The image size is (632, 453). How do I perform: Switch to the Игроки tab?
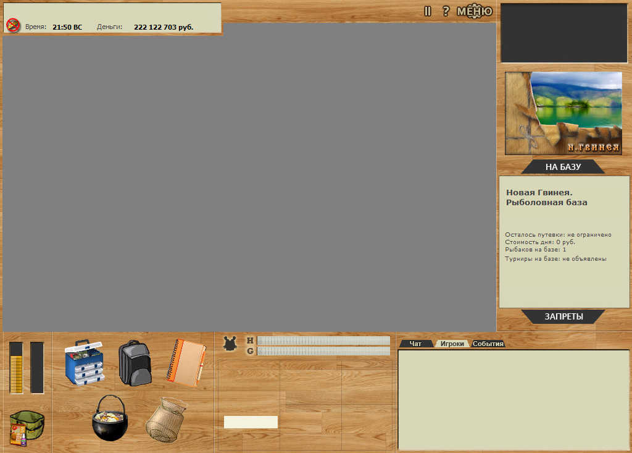click(452, 344)
